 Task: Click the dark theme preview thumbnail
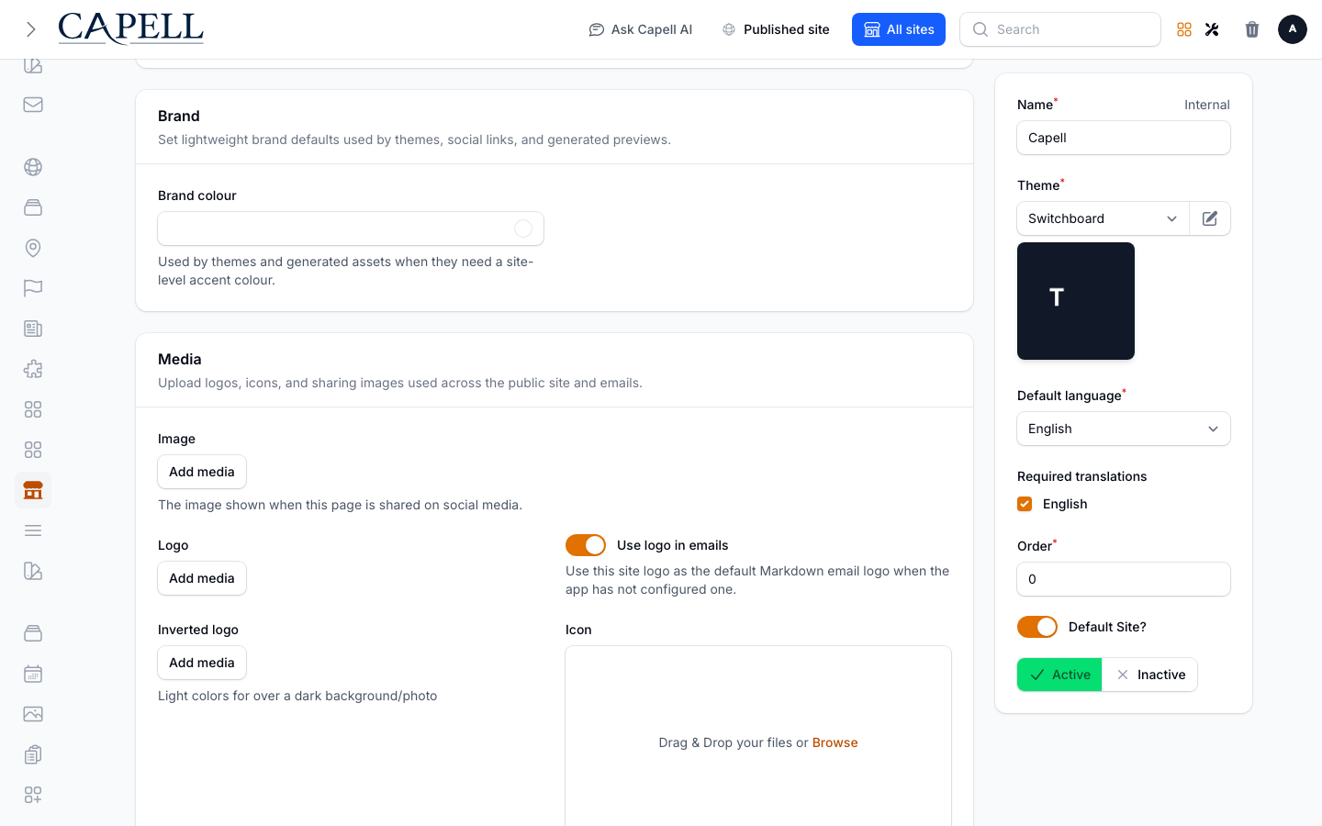pyautogui.click(x=1076, y=301)
